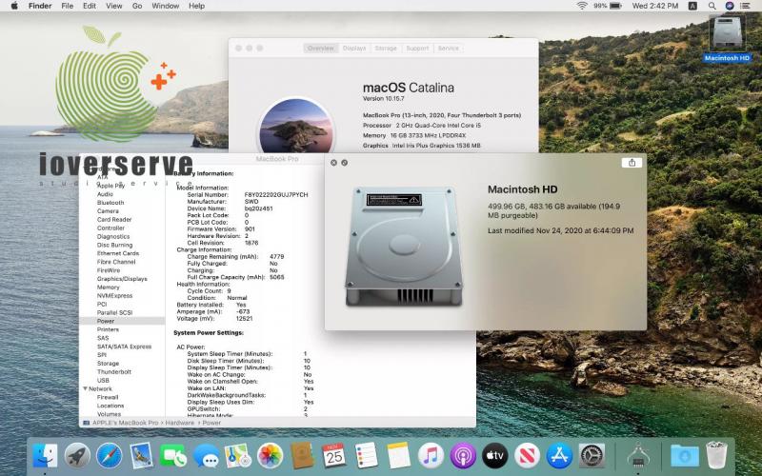This screenshot has height=476, width=762.
Task: Select Camera in System Information sidebar
Action: click(x=108, y=210)
